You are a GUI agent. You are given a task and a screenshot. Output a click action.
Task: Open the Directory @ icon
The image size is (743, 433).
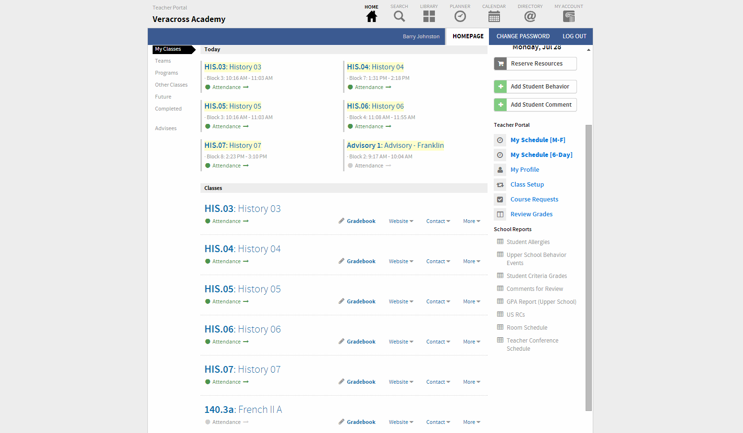(530, 16)
